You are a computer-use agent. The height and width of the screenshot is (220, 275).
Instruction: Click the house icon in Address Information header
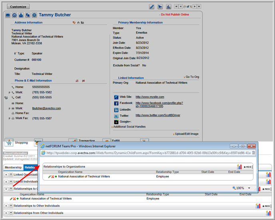tap(78, 23)
